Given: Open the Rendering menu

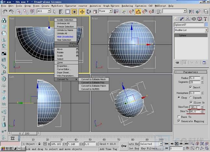Looking at the screenshot, I should click(x=127, y=6).
